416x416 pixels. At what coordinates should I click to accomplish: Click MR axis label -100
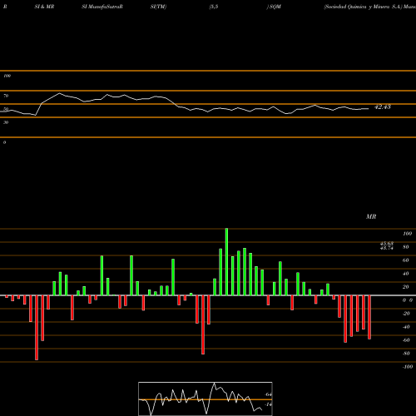[408, 367]
